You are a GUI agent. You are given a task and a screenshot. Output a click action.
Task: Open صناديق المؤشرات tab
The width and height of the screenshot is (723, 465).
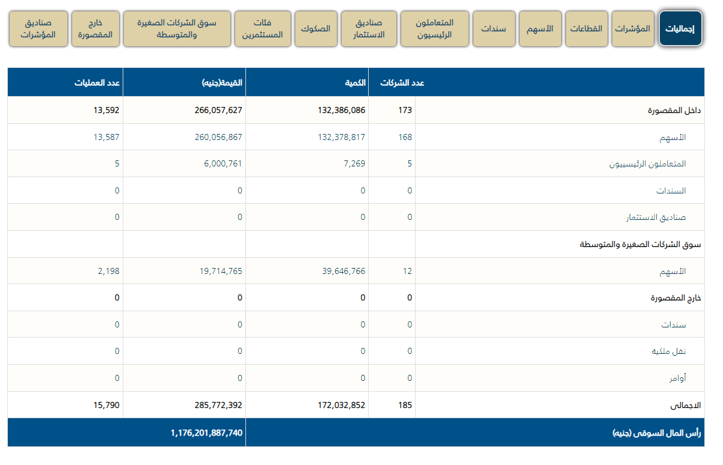[x=37, y=29]
